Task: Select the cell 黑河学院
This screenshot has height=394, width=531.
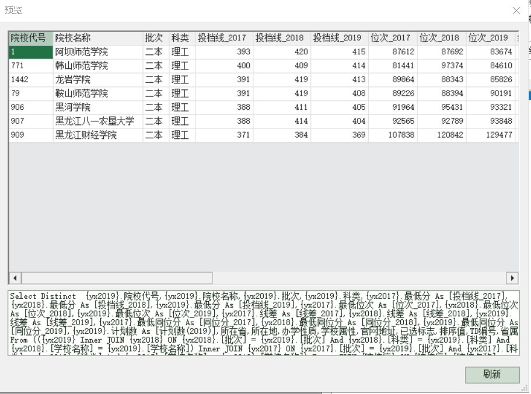Action: [x=98, y=107]
